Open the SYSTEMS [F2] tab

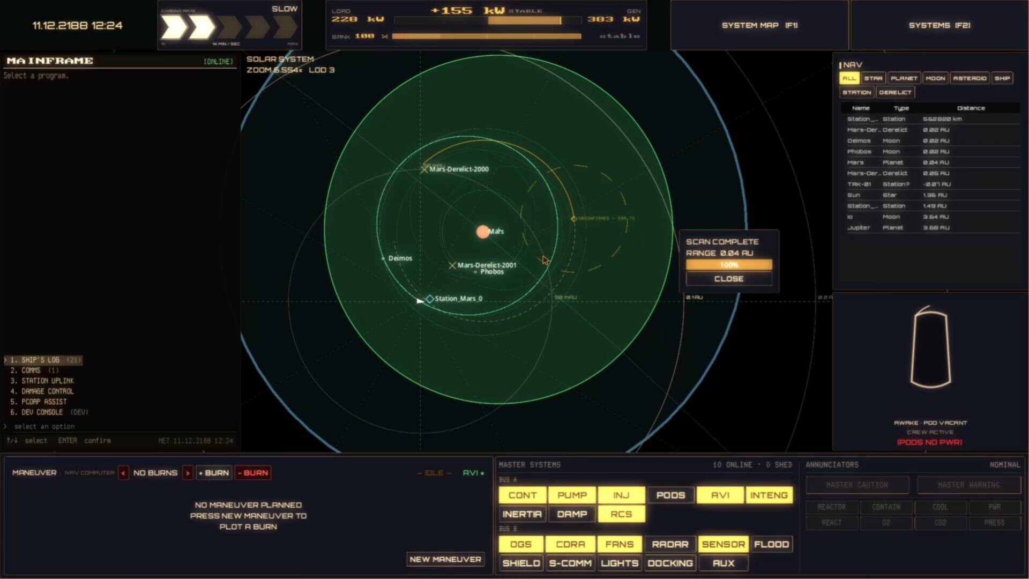[939, 25]
